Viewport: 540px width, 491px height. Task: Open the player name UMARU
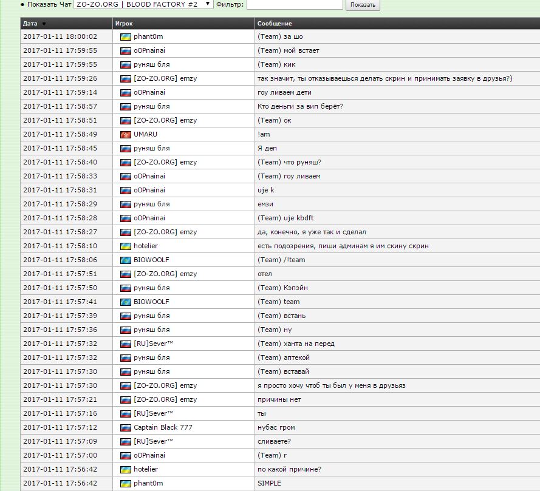tap(146, 134)
